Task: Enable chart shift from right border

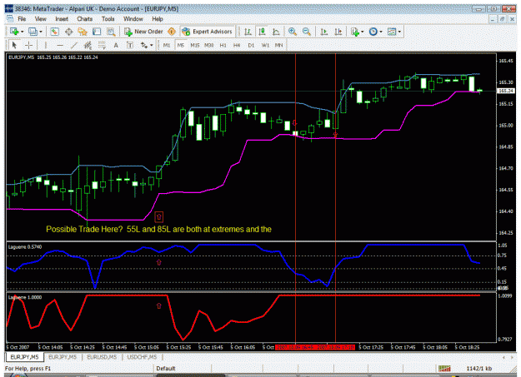Action: point(338,32)
